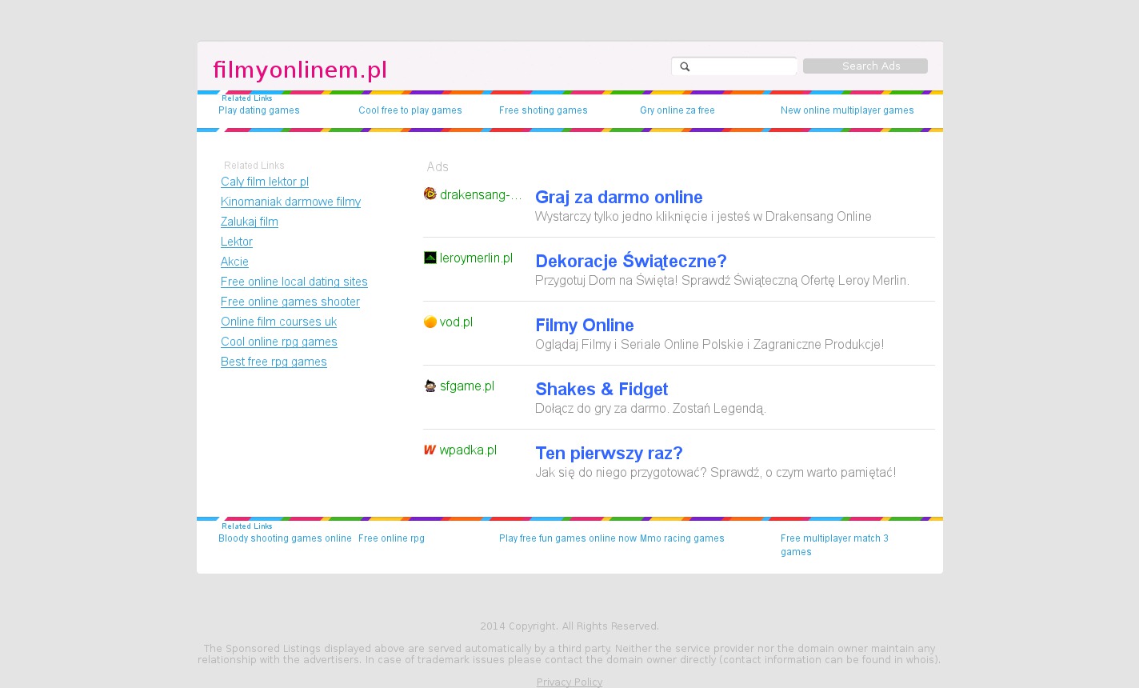Click the leroymerlin.pl favicon icon

pyautogui.click(x=430, y=258)
